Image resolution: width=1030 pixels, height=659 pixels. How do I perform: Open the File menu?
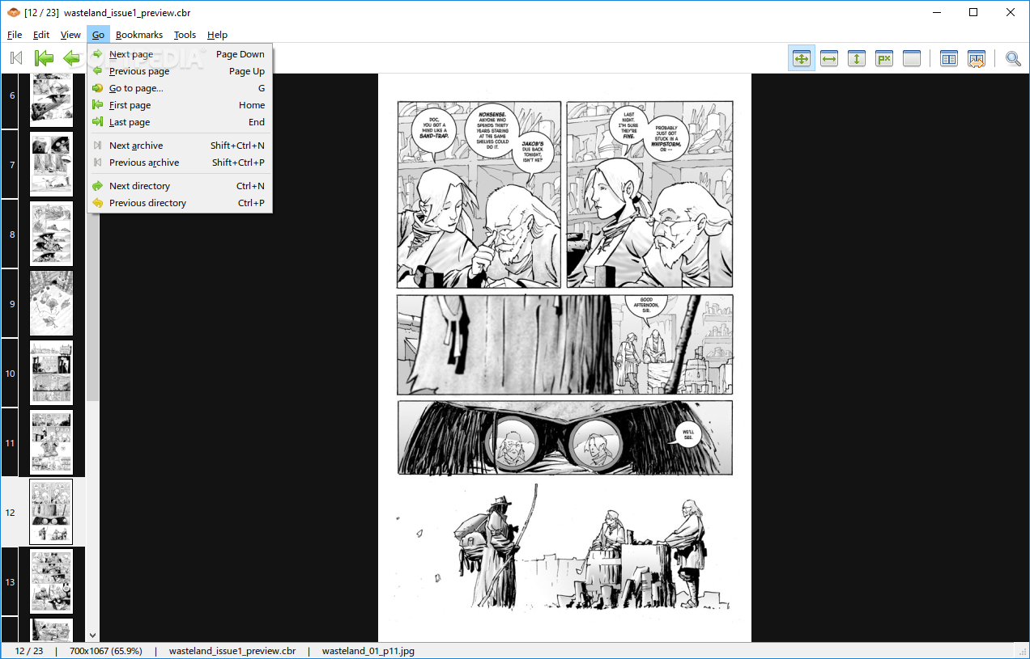coord(15,35)
